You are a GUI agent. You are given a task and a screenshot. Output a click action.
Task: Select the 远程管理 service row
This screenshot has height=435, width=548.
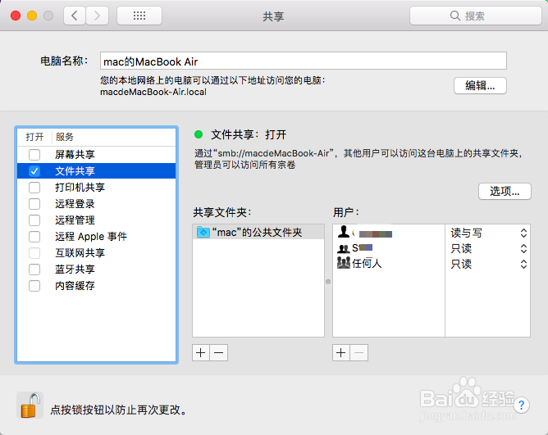tap(97, 220)
